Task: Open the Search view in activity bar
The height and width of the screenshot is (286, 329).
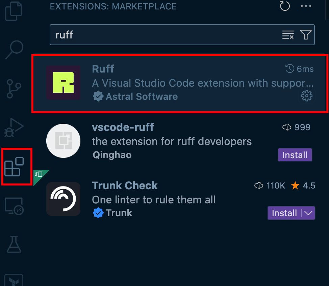Action: tap(14, 50)
